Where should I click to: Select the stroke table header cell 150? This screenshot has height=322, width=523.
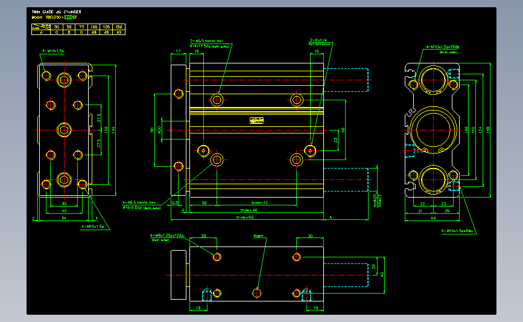119,27
